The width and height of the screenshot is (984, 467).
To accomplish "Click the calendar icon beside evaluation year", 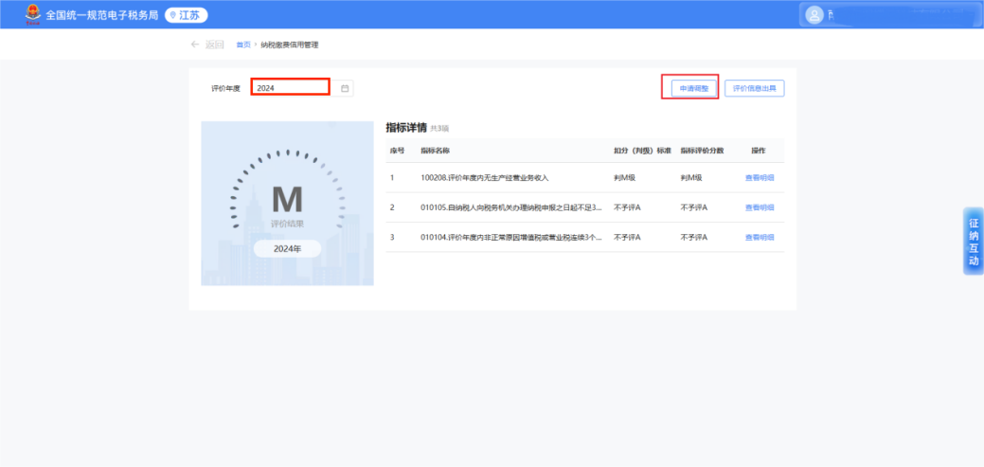I will tap(345, 88).
